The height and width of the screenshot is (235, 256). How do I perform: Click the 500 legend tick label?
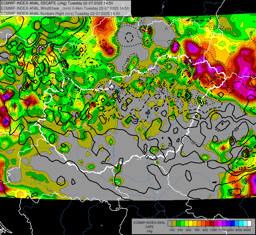pos(189,230)
